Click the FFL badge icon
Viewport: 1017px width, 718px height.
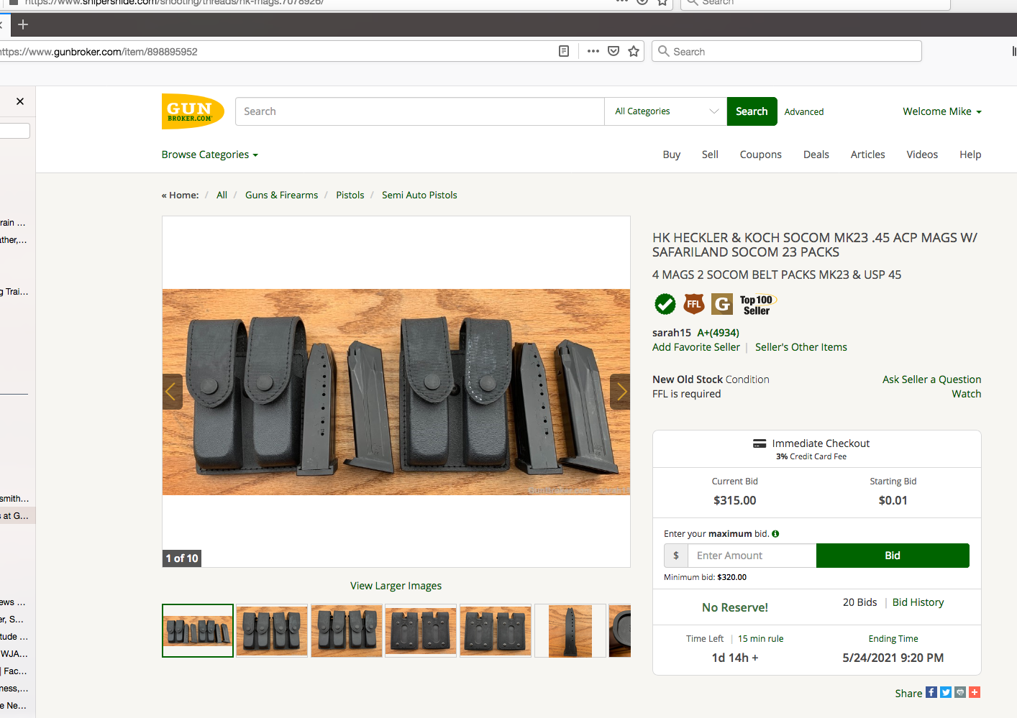[x=694, y=304]
